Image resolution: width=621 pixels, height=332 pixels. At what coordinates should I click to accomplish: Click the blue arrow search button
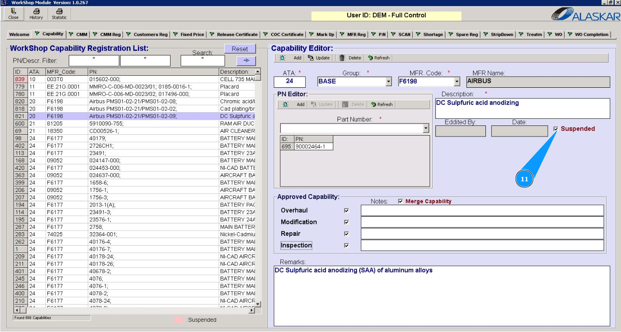(x=246, y=61)
